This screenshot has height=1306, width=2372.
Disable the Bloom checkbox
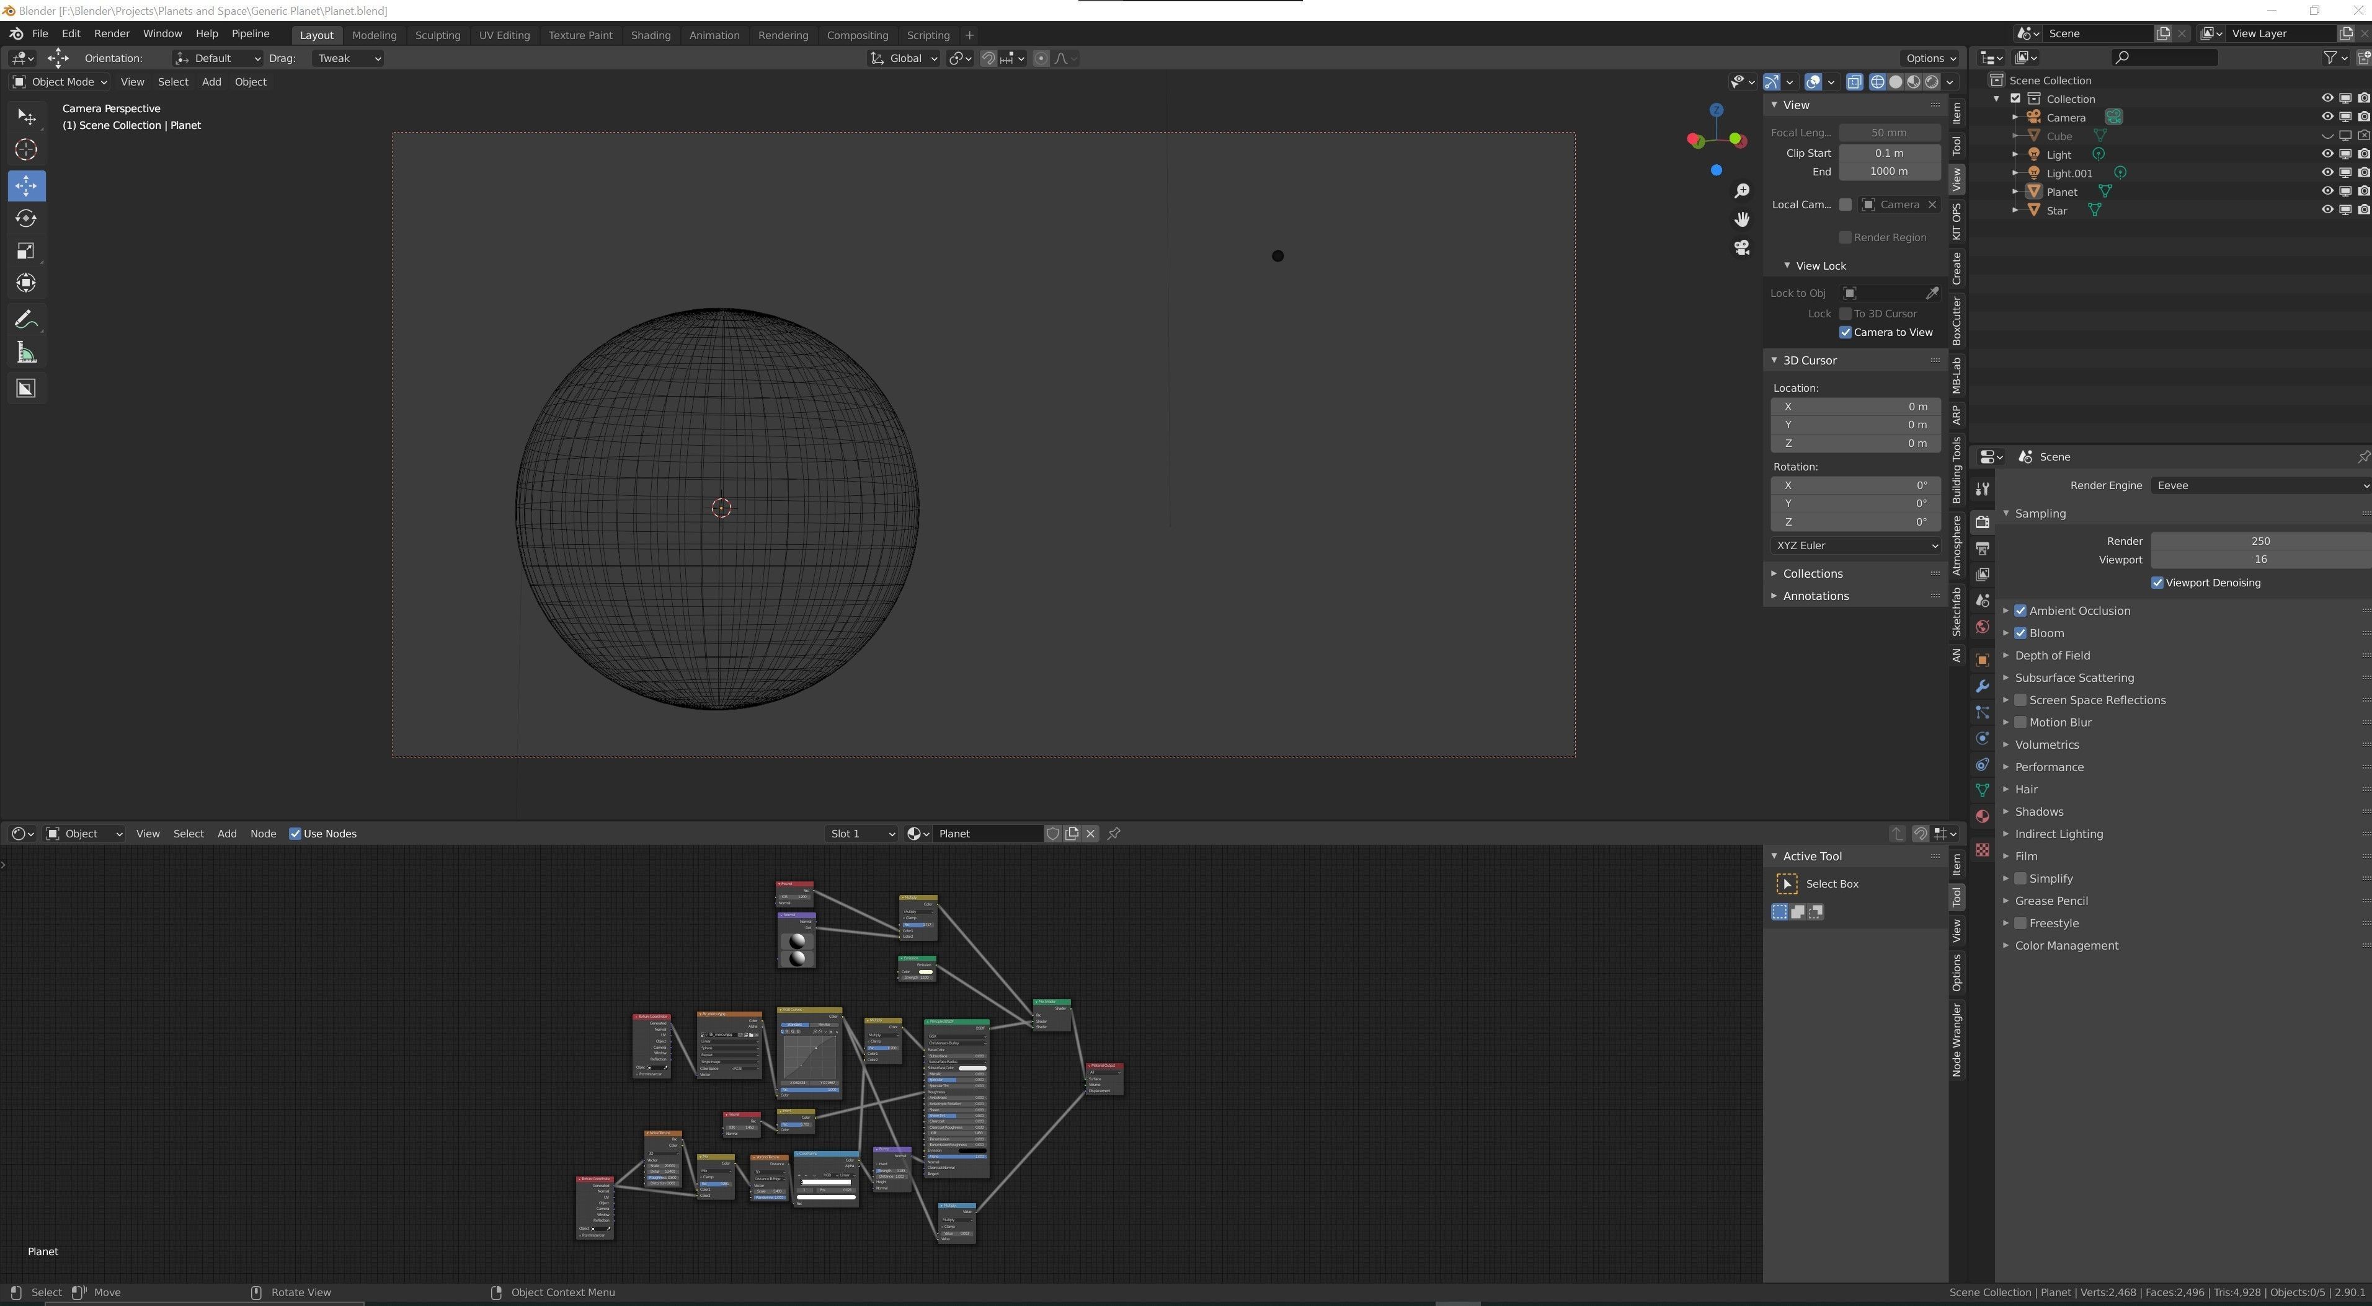click(x=2020, y=633)
